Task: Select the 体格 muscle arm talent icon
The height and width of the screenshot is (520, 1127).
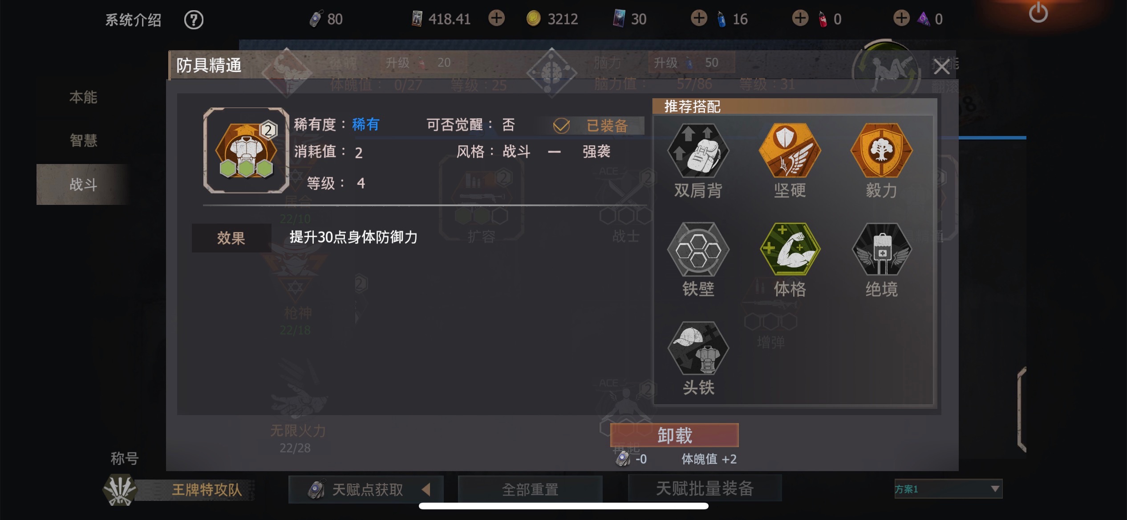Action: pos(790,250)
